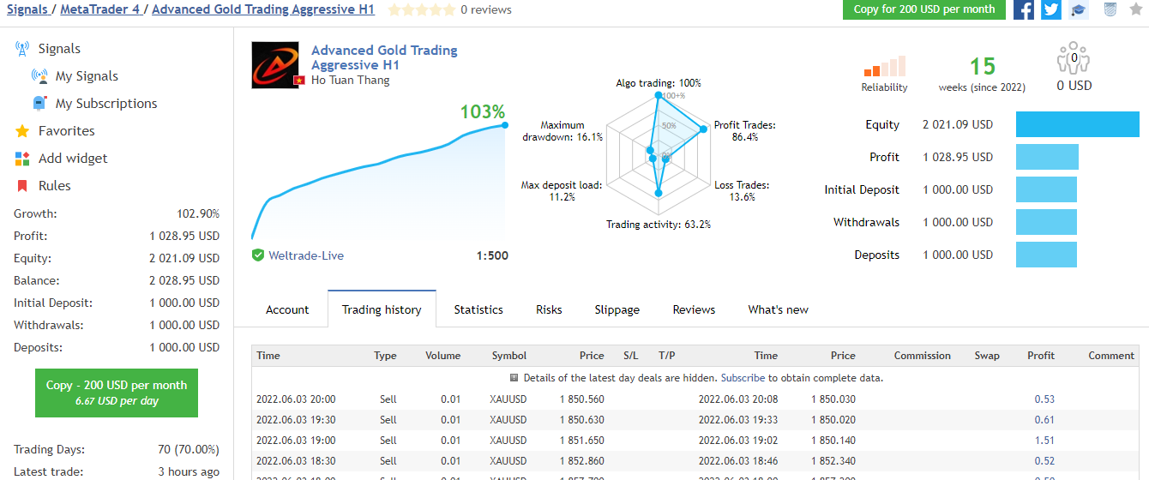This screenshot has height=480, width=1149.
Task: Click the Subscribe link in trade table
Action: point(743,378)
